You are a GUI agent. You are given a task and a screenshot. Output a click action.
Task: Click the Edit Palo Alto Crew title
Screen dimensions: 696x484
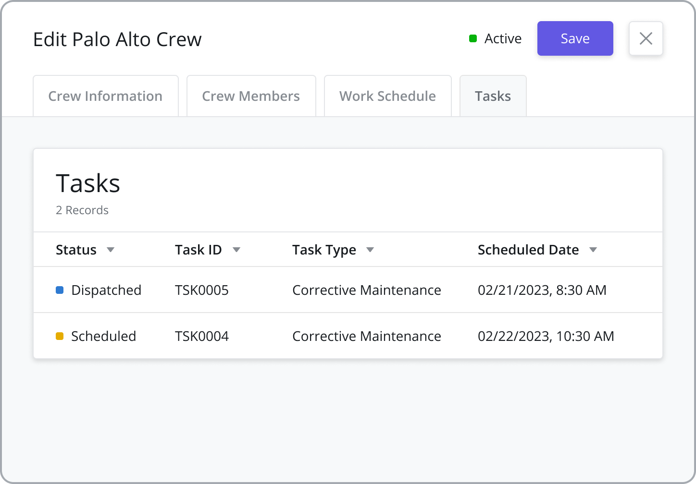[x=117, y=39]
